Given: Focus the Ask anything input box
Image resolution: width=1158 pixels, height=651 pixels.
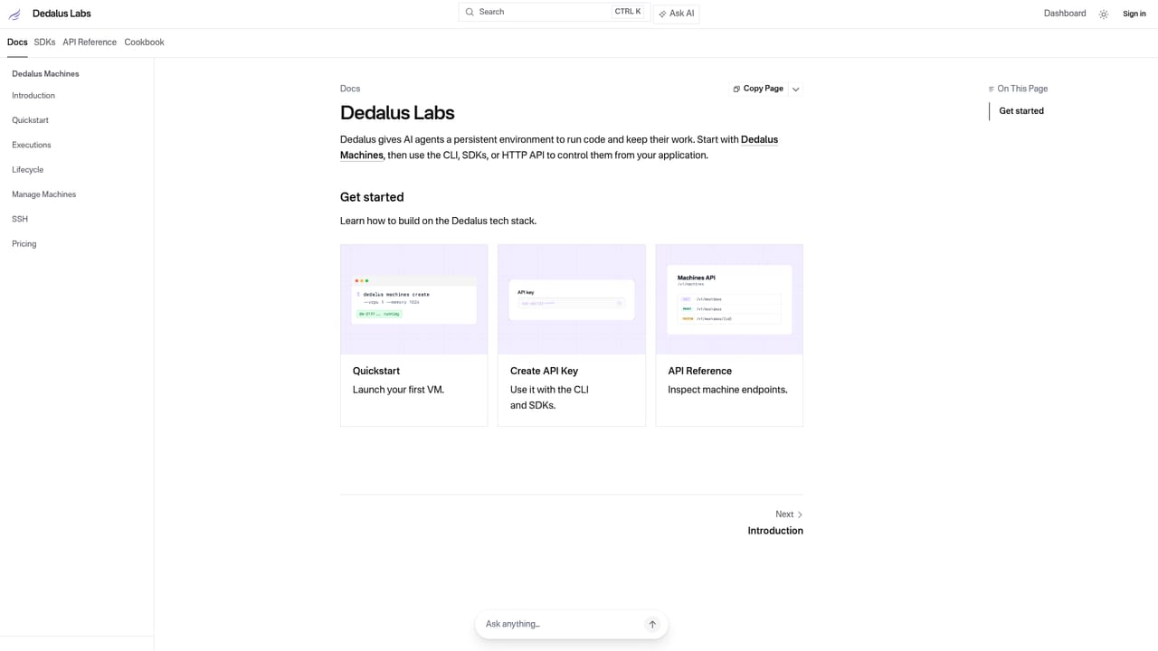Looking at the screenshot, I should click(x=561, y=624).
